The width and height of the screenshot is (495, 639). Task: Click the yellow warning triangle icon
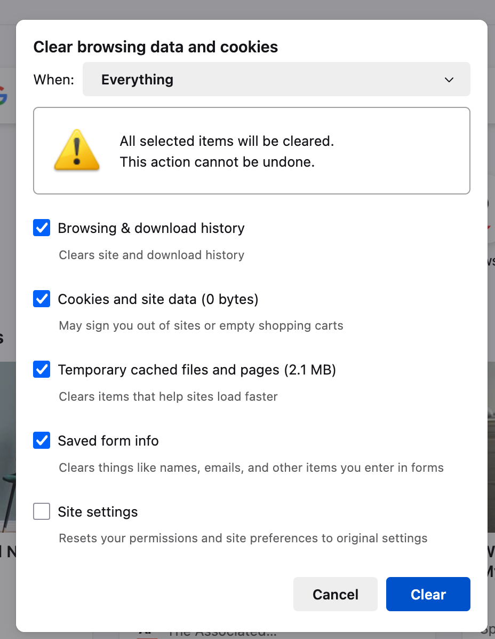tap(77, 150)
